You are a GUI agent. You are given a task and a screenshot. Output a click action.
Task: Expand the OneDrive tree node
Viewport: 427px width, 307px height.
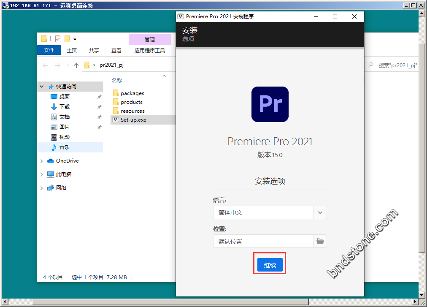click(41, 161)
